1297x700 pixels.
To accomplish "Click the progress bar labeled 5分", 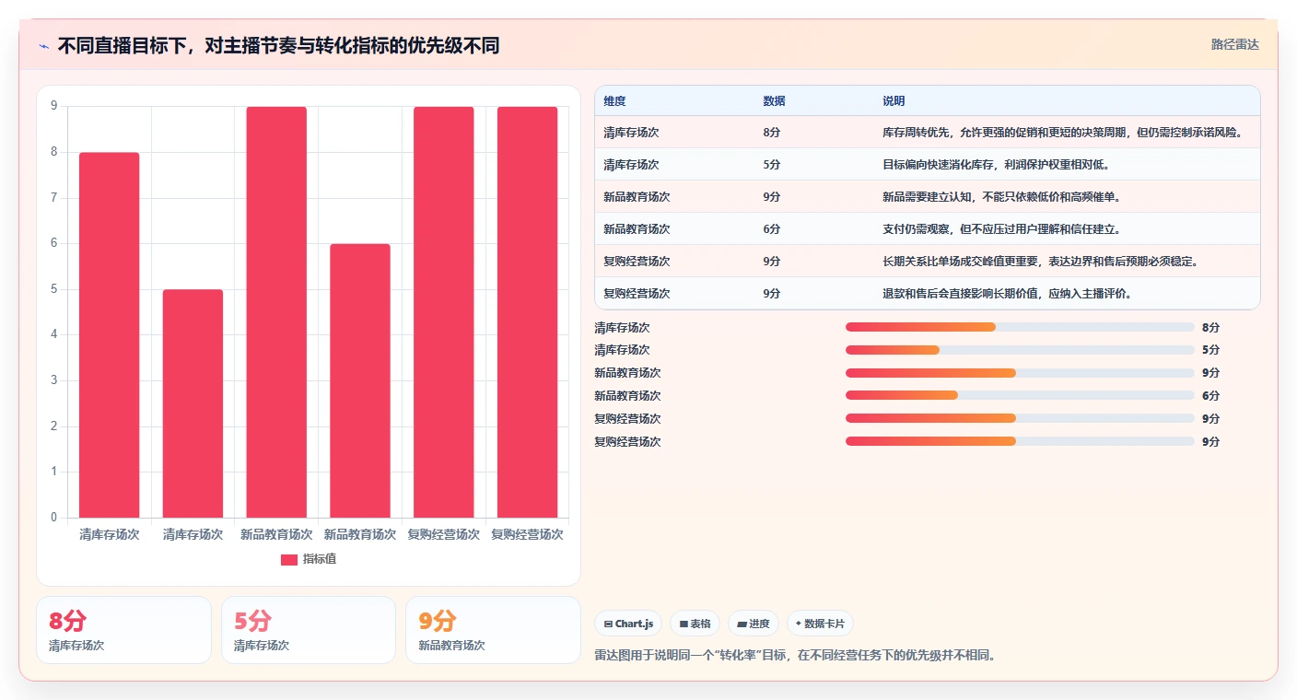I will coord(1020,350).
